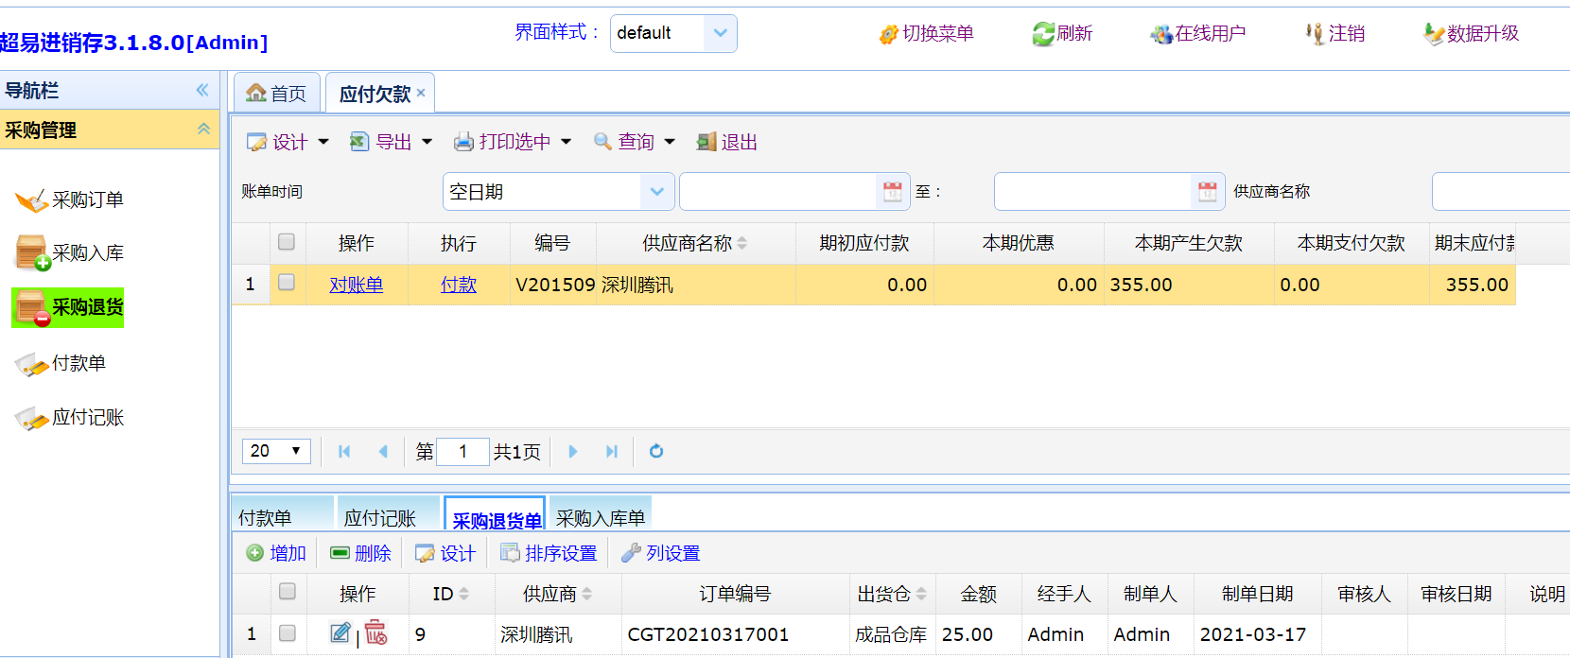Image resolution: width=1570 pixels, height=658 pixels.
Task: Toggle select-all checkbox in upper grid header
Action: (x=287, y=242)
